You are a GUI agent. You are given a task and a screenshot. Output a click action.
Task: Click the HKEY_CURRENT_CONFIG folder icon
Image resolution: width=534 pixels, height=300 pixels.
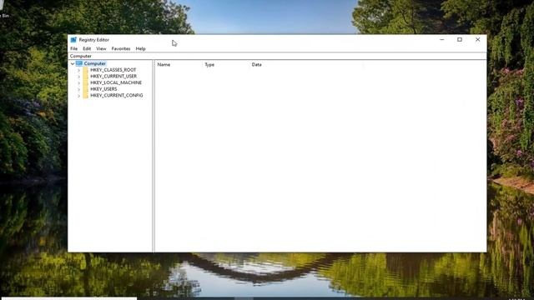click(x=85, y=96)
